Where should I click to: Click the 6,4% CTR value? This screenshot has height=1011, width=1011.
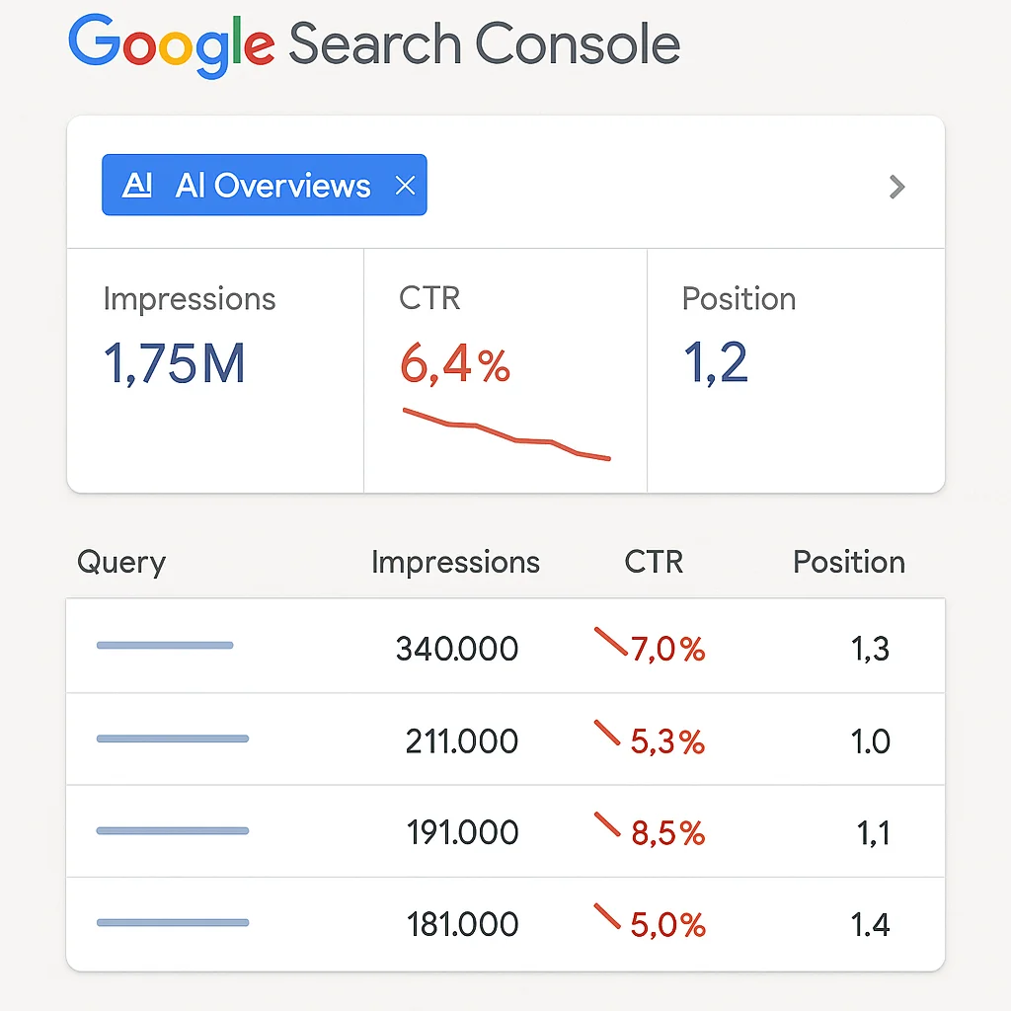coord(455,364)
